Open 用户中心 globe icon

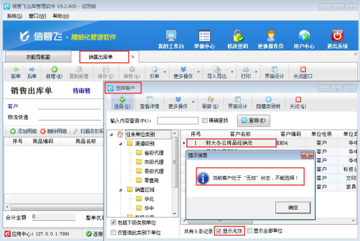click(x=304, y=39)
